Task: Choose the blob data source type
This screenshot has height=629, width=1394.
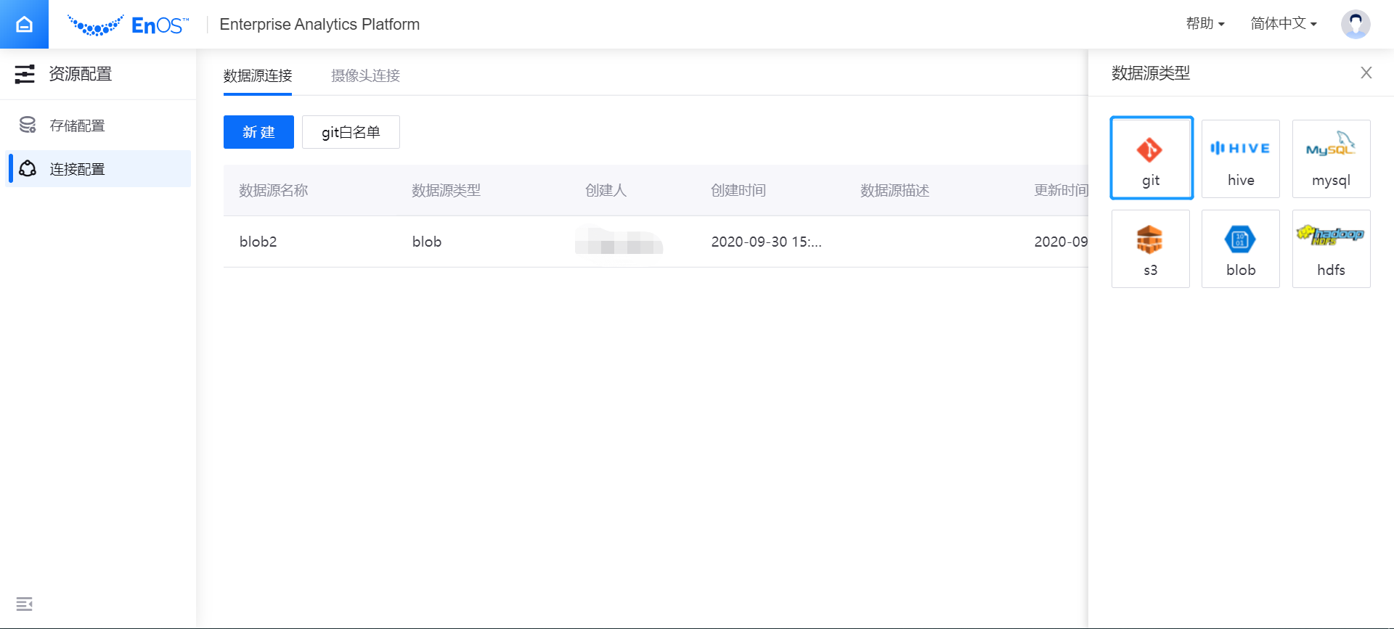Action: (x=1240, y=249)
